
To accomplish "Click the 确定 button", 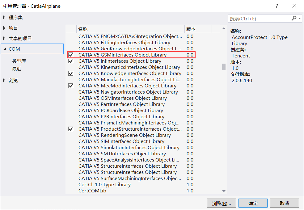I will (x=253, y=203).
